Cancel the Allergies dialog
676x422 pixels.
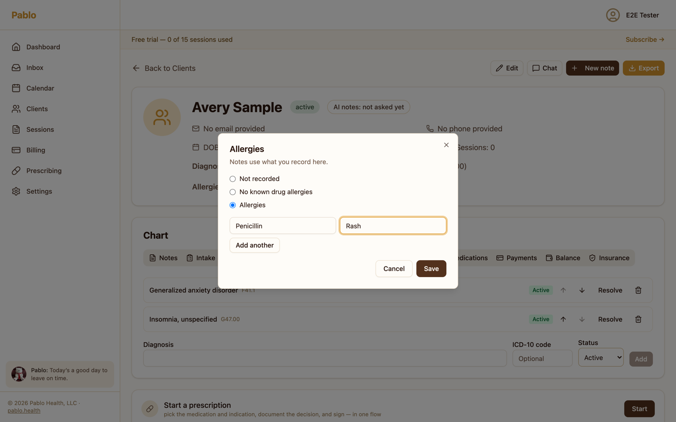[394, 269]
